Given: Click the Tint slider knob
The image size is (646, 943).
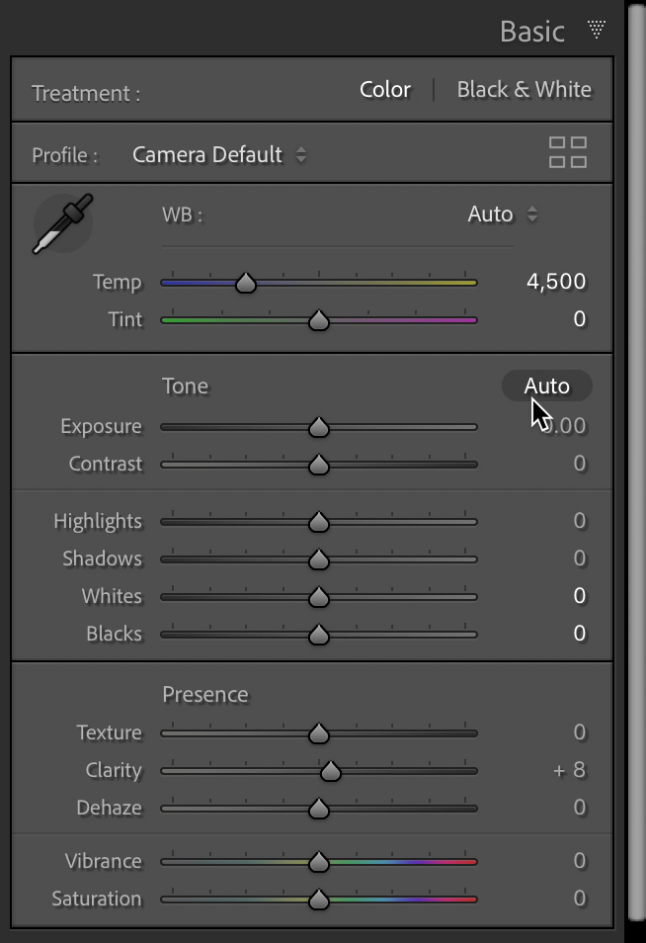Looking at the screenshot, I should (318, 320).
